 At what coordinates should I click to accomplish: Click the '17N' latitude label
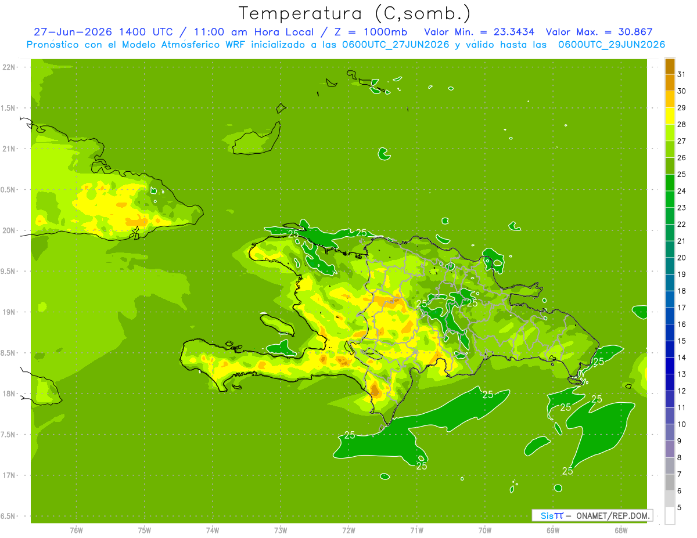tap(9, 475)
